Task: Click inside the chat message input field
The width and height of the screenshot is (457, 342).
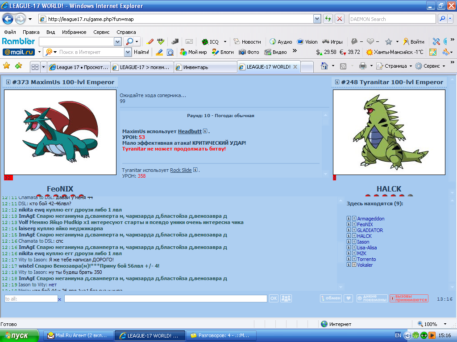Action: click(166, 299)
